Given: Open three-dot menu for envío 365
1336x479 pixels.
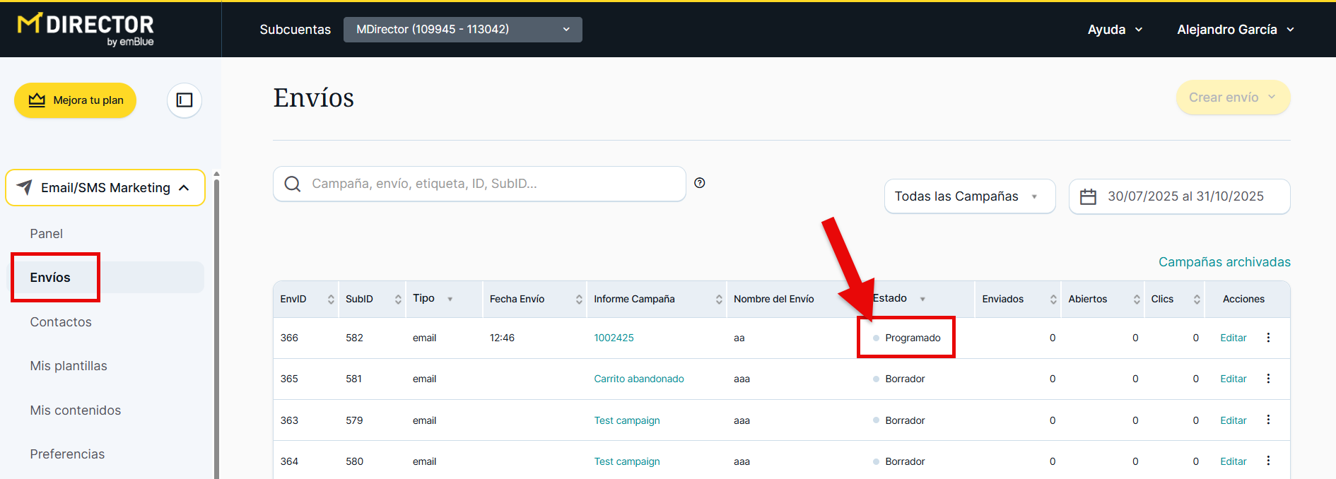Looking at the screenshot, I should click(x=1268, y=379).
